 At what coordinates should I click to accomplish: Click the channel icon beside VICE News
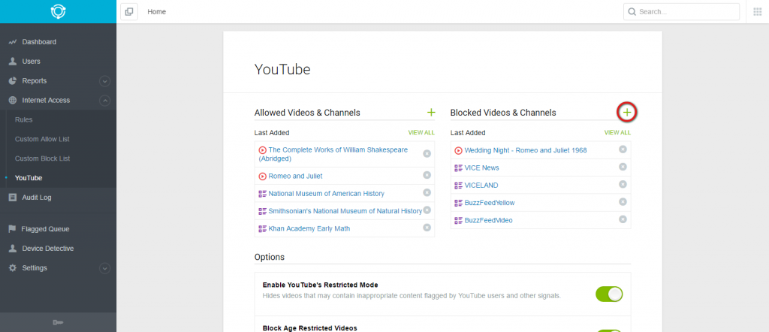pos(459,168)
